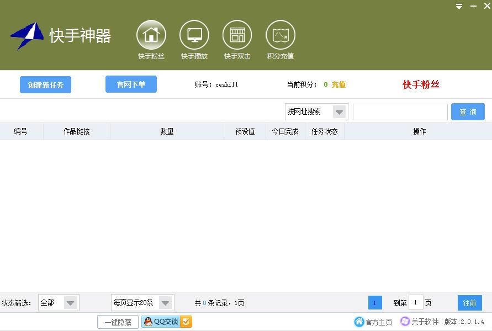
Task: Click the 快手双击 tab label text
Action: coord(237,56)
